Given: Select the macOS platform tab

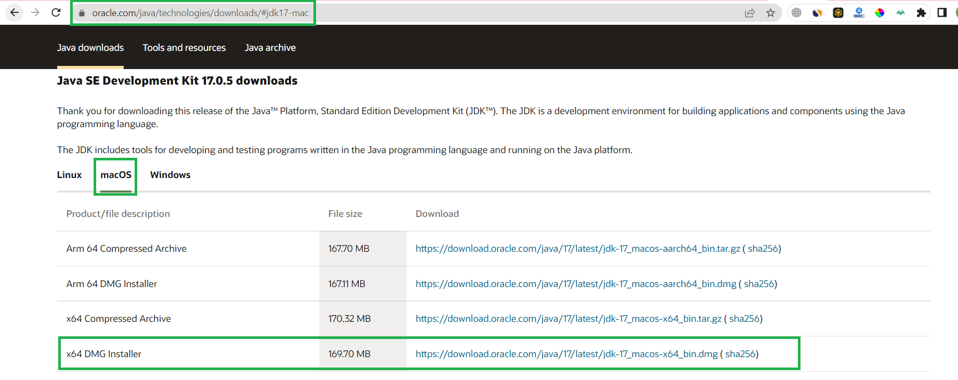Looking at the screenshot, I should [116, 175].
